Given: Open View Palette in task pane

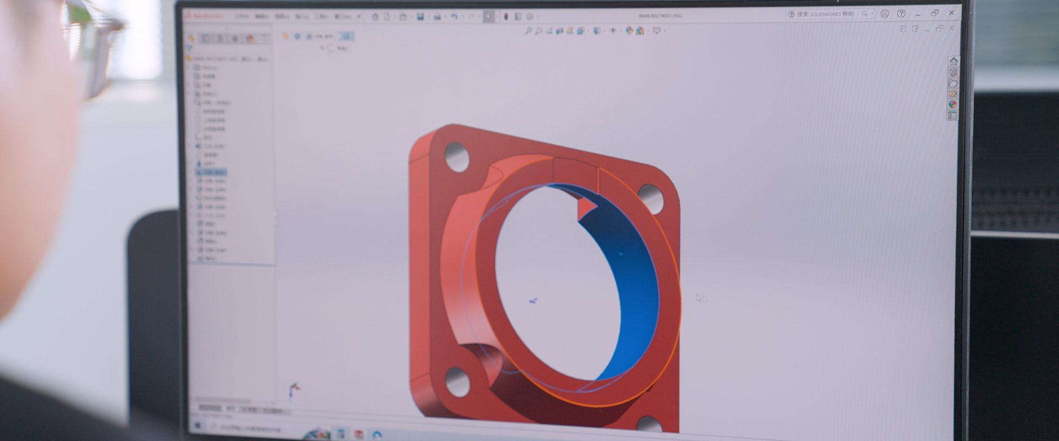Looking at the screenshot, I should tap(953, 94).
